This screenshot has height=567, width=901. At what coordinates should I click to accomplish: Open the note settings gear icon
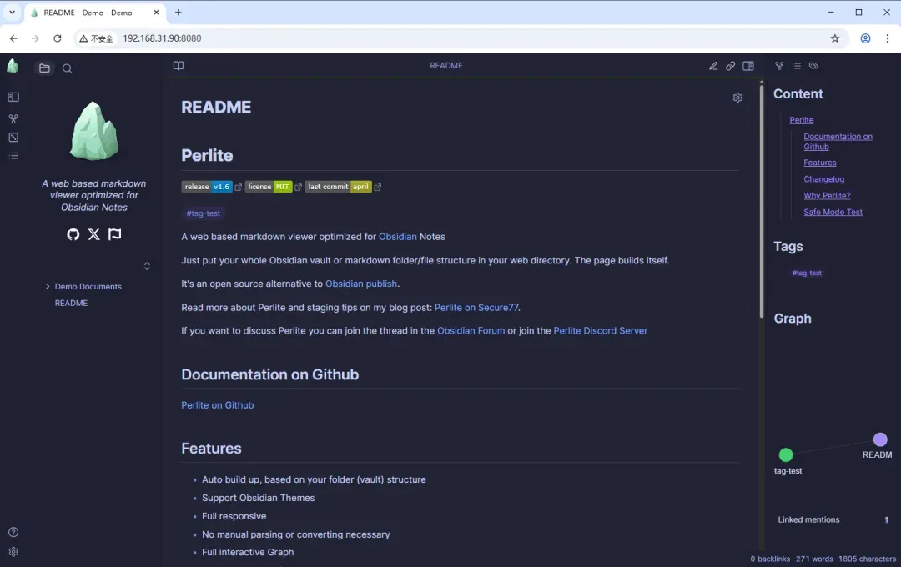click(737, 98)
